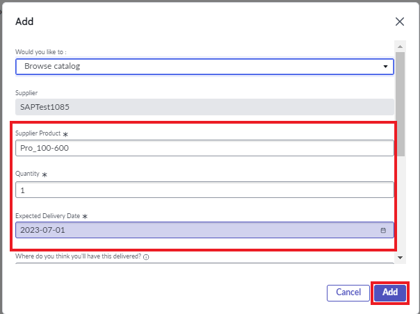Click the scrollbar up arrow

point(400,47)
